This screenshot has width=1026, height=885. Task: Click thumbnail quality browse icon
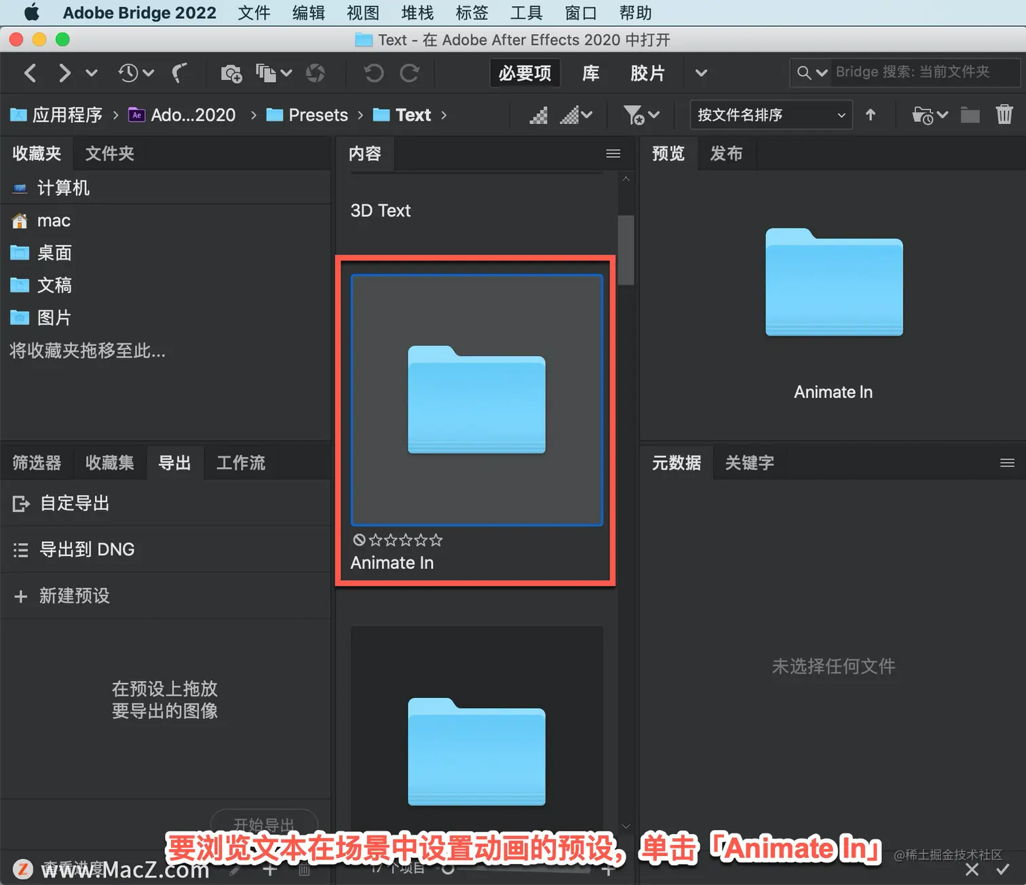tap(539, 115)
